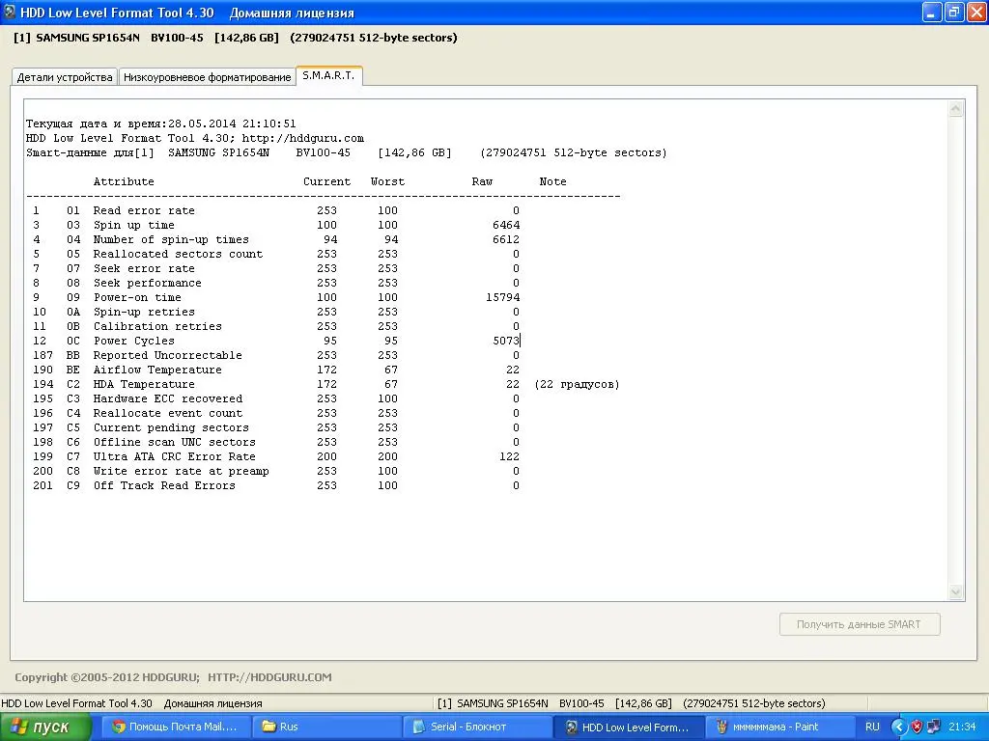Viewport: 989px width, 741px height.
Task: Click Hardware ECC recovered row
Action: coord(276,398)
